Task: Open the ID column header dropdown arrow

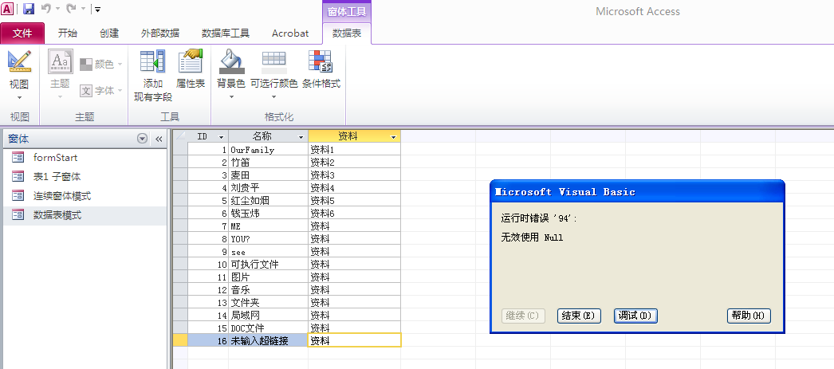Action: tap(221, 137)
